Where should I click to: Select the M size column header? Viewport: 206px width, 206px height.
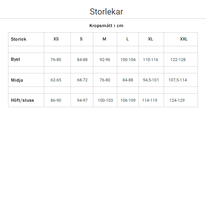104,39
